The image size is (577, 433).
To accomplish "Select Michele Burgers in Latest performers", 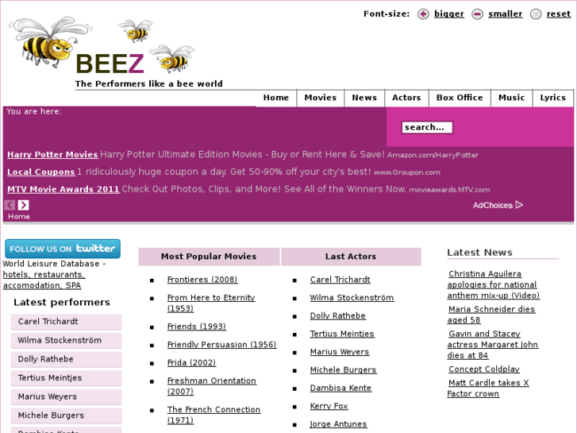I will (x=66, y=416).
